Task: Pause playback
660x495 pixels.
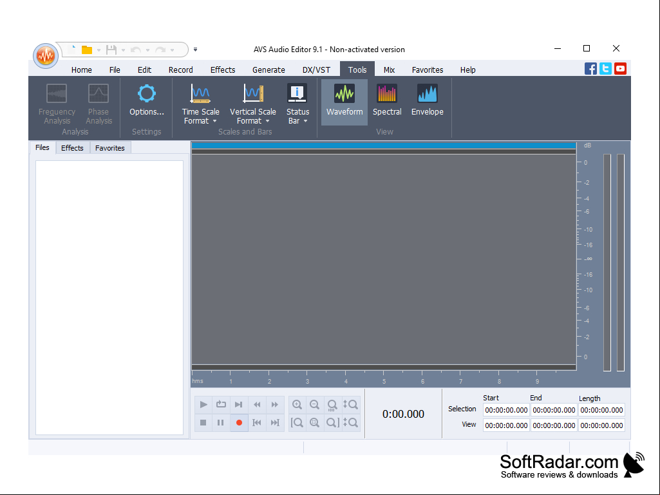Action: pyautogui.click(x=221, y=423)
